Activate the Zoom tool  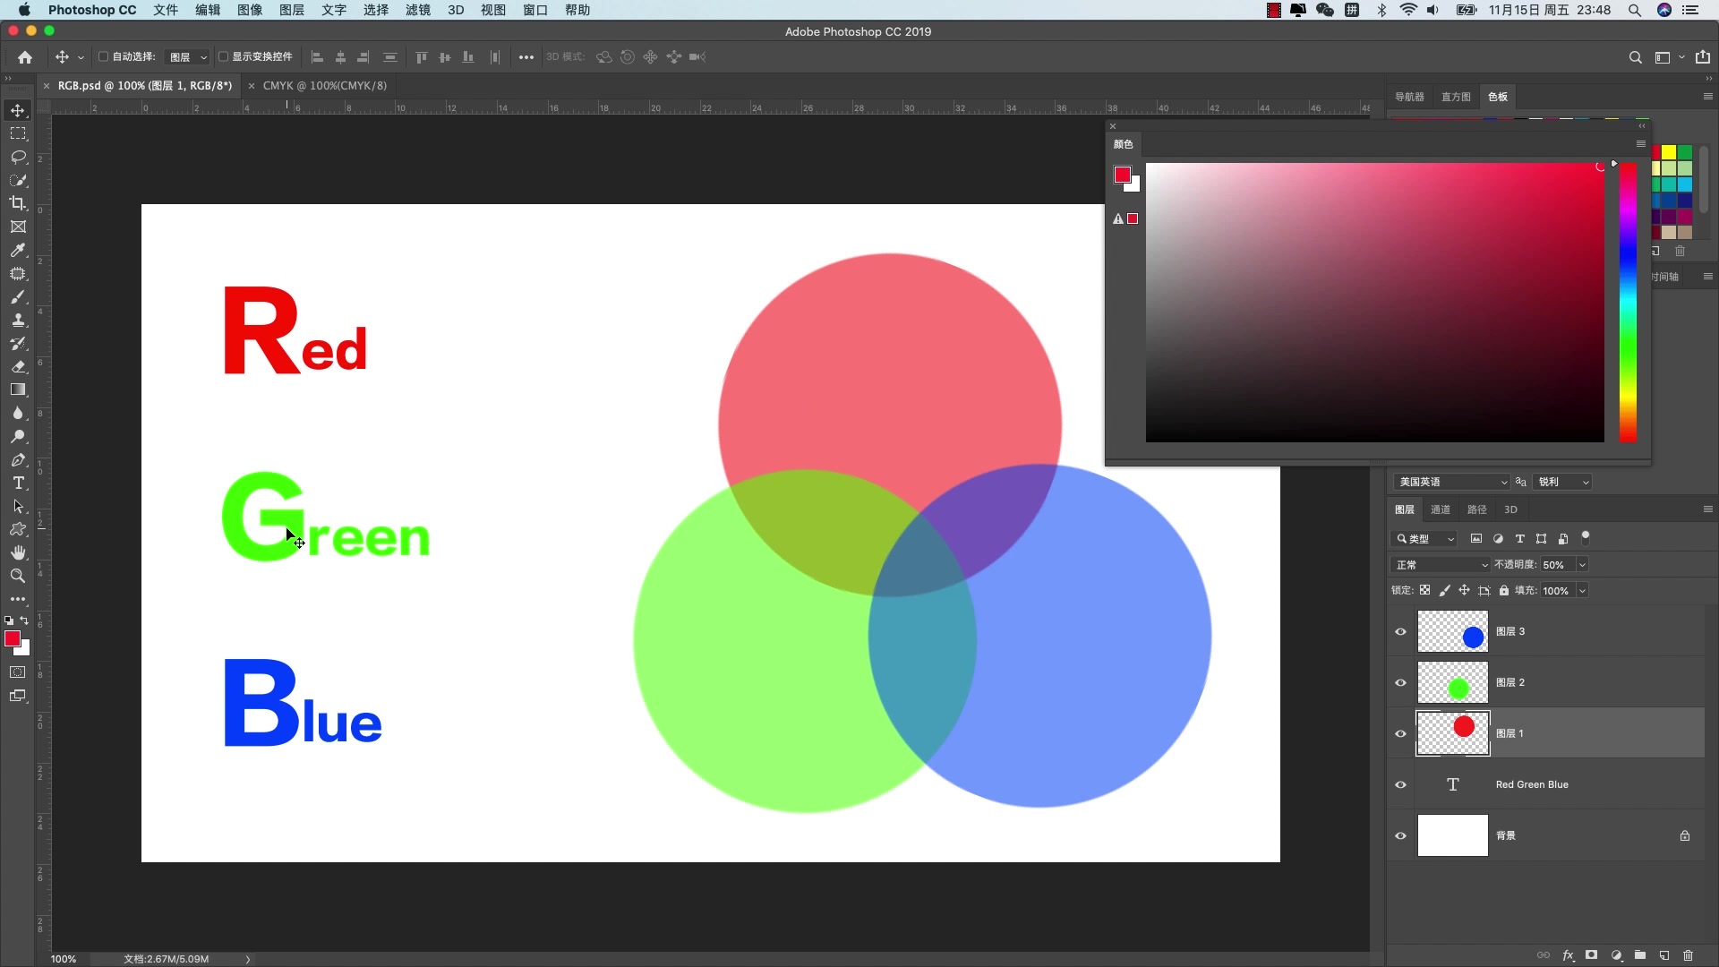click(x=18, y=576)
